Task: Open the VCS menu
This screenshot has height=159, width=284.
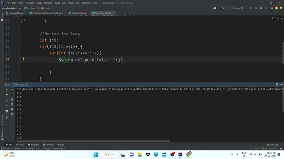Action: [78, 3]
